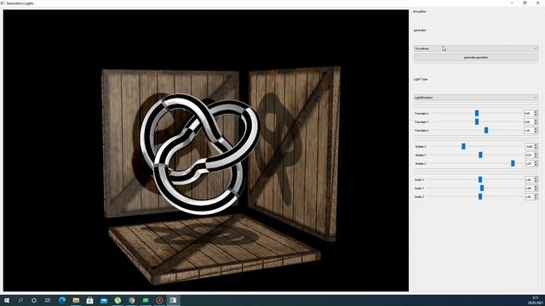Click the system clock in the taskbar
The width and height of the screenshot is (545, 306).
pos(536,300)
